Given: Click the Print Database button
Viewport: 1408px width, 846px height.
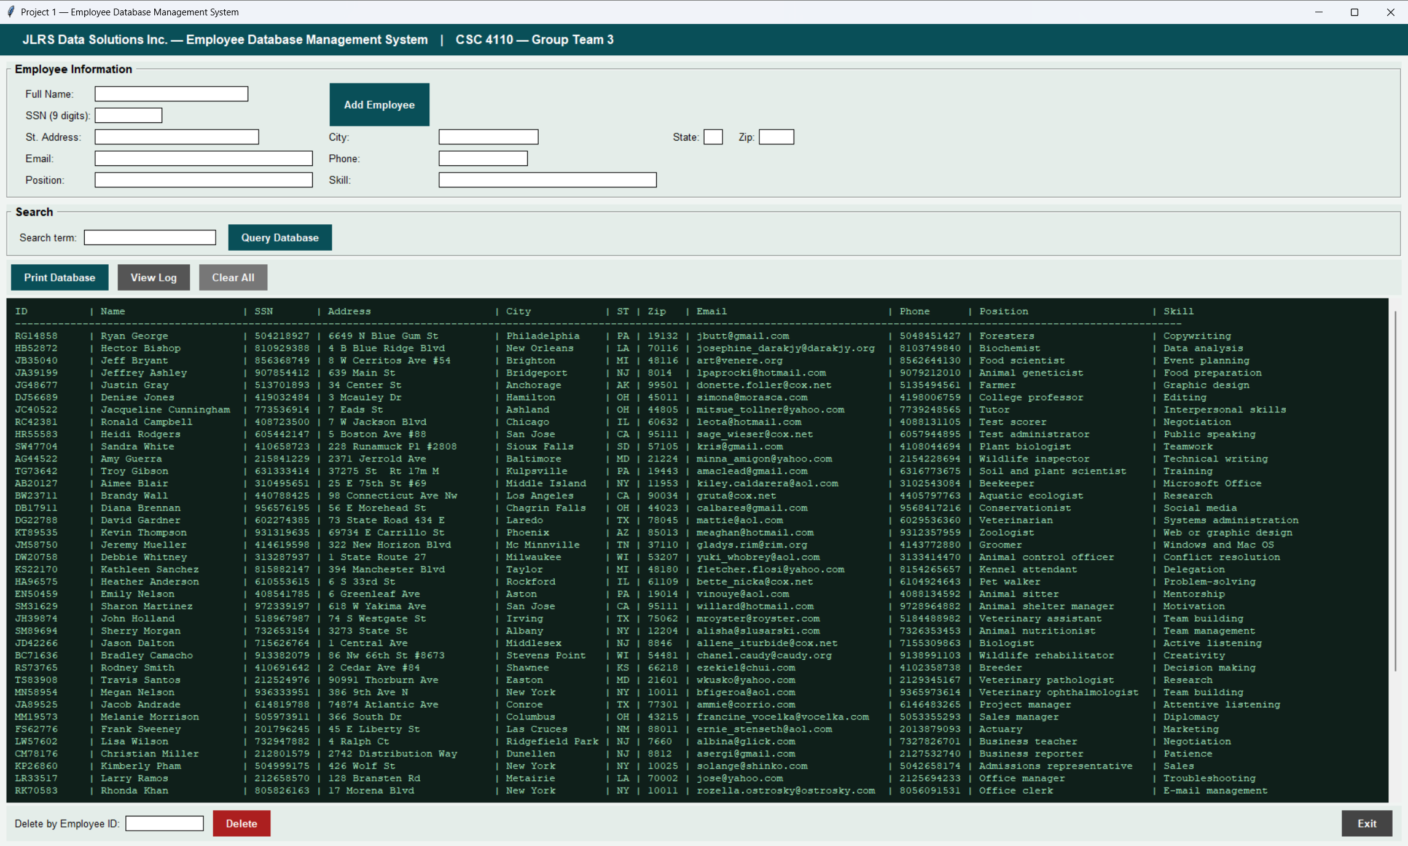Looking at the screenshot, I should point(59,277).
